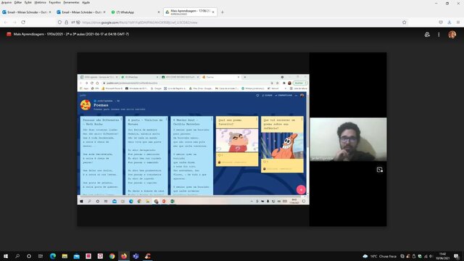
Task: Add this file to My Drive
Action: (427, 35)
